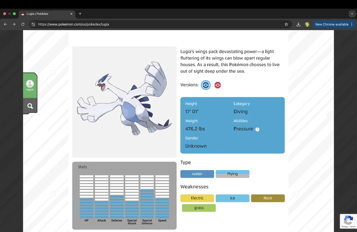Screen dimensions: 357x232
Task: Open the Water type button
Action: (197, 174)
